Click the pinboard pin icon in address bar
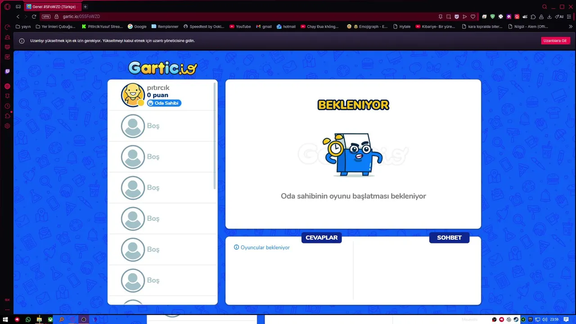This screenshot has height=324, width=576. tap(441, 17)
